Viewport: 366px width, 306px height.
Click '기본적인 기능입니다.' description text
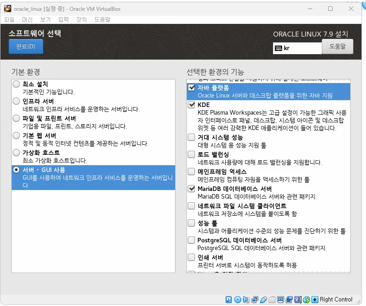point(49,92)
